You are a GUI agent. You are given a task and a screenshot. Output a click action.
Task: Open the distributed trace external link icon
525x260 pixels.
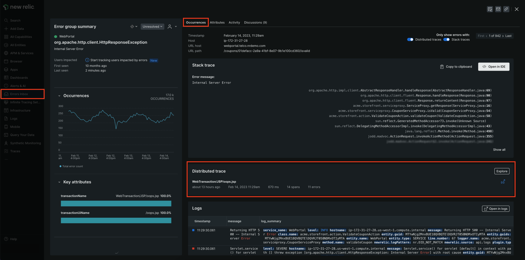[x=503, y=182]
